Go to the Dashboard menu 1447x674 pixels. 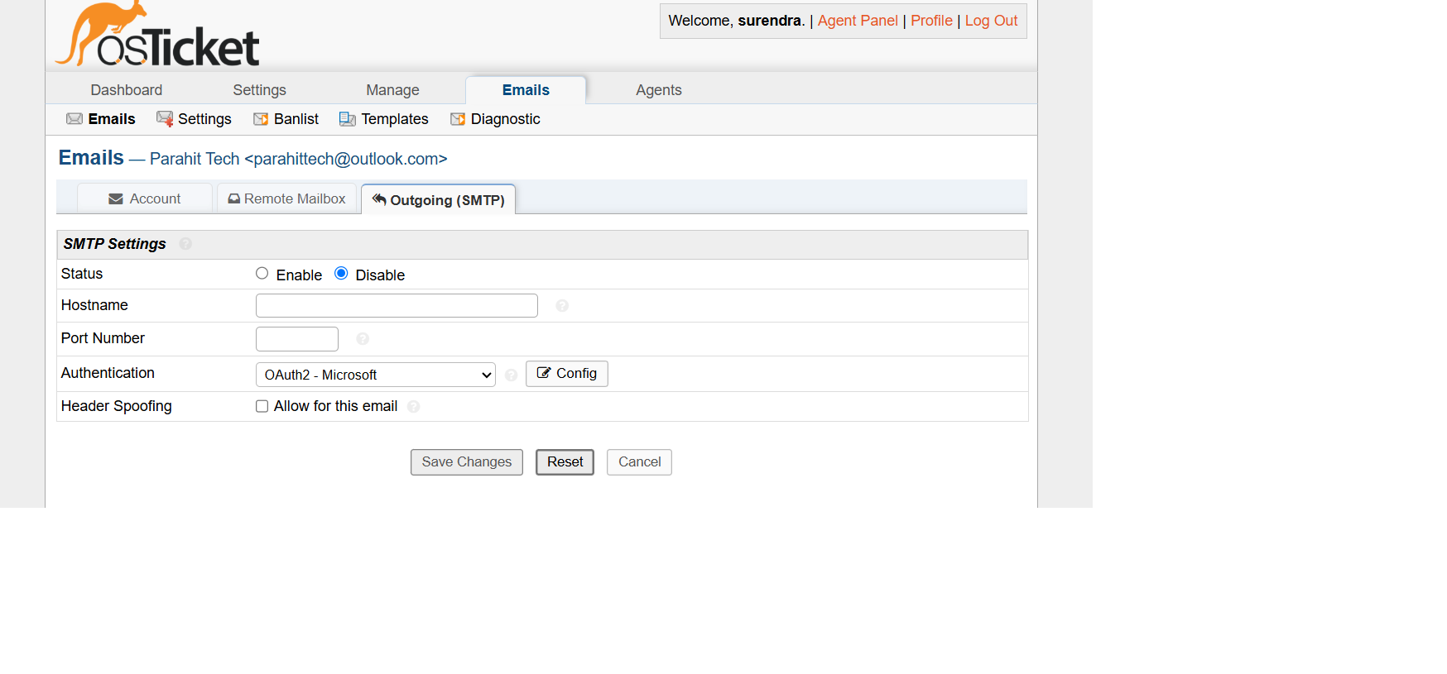[x=127, y=90]
